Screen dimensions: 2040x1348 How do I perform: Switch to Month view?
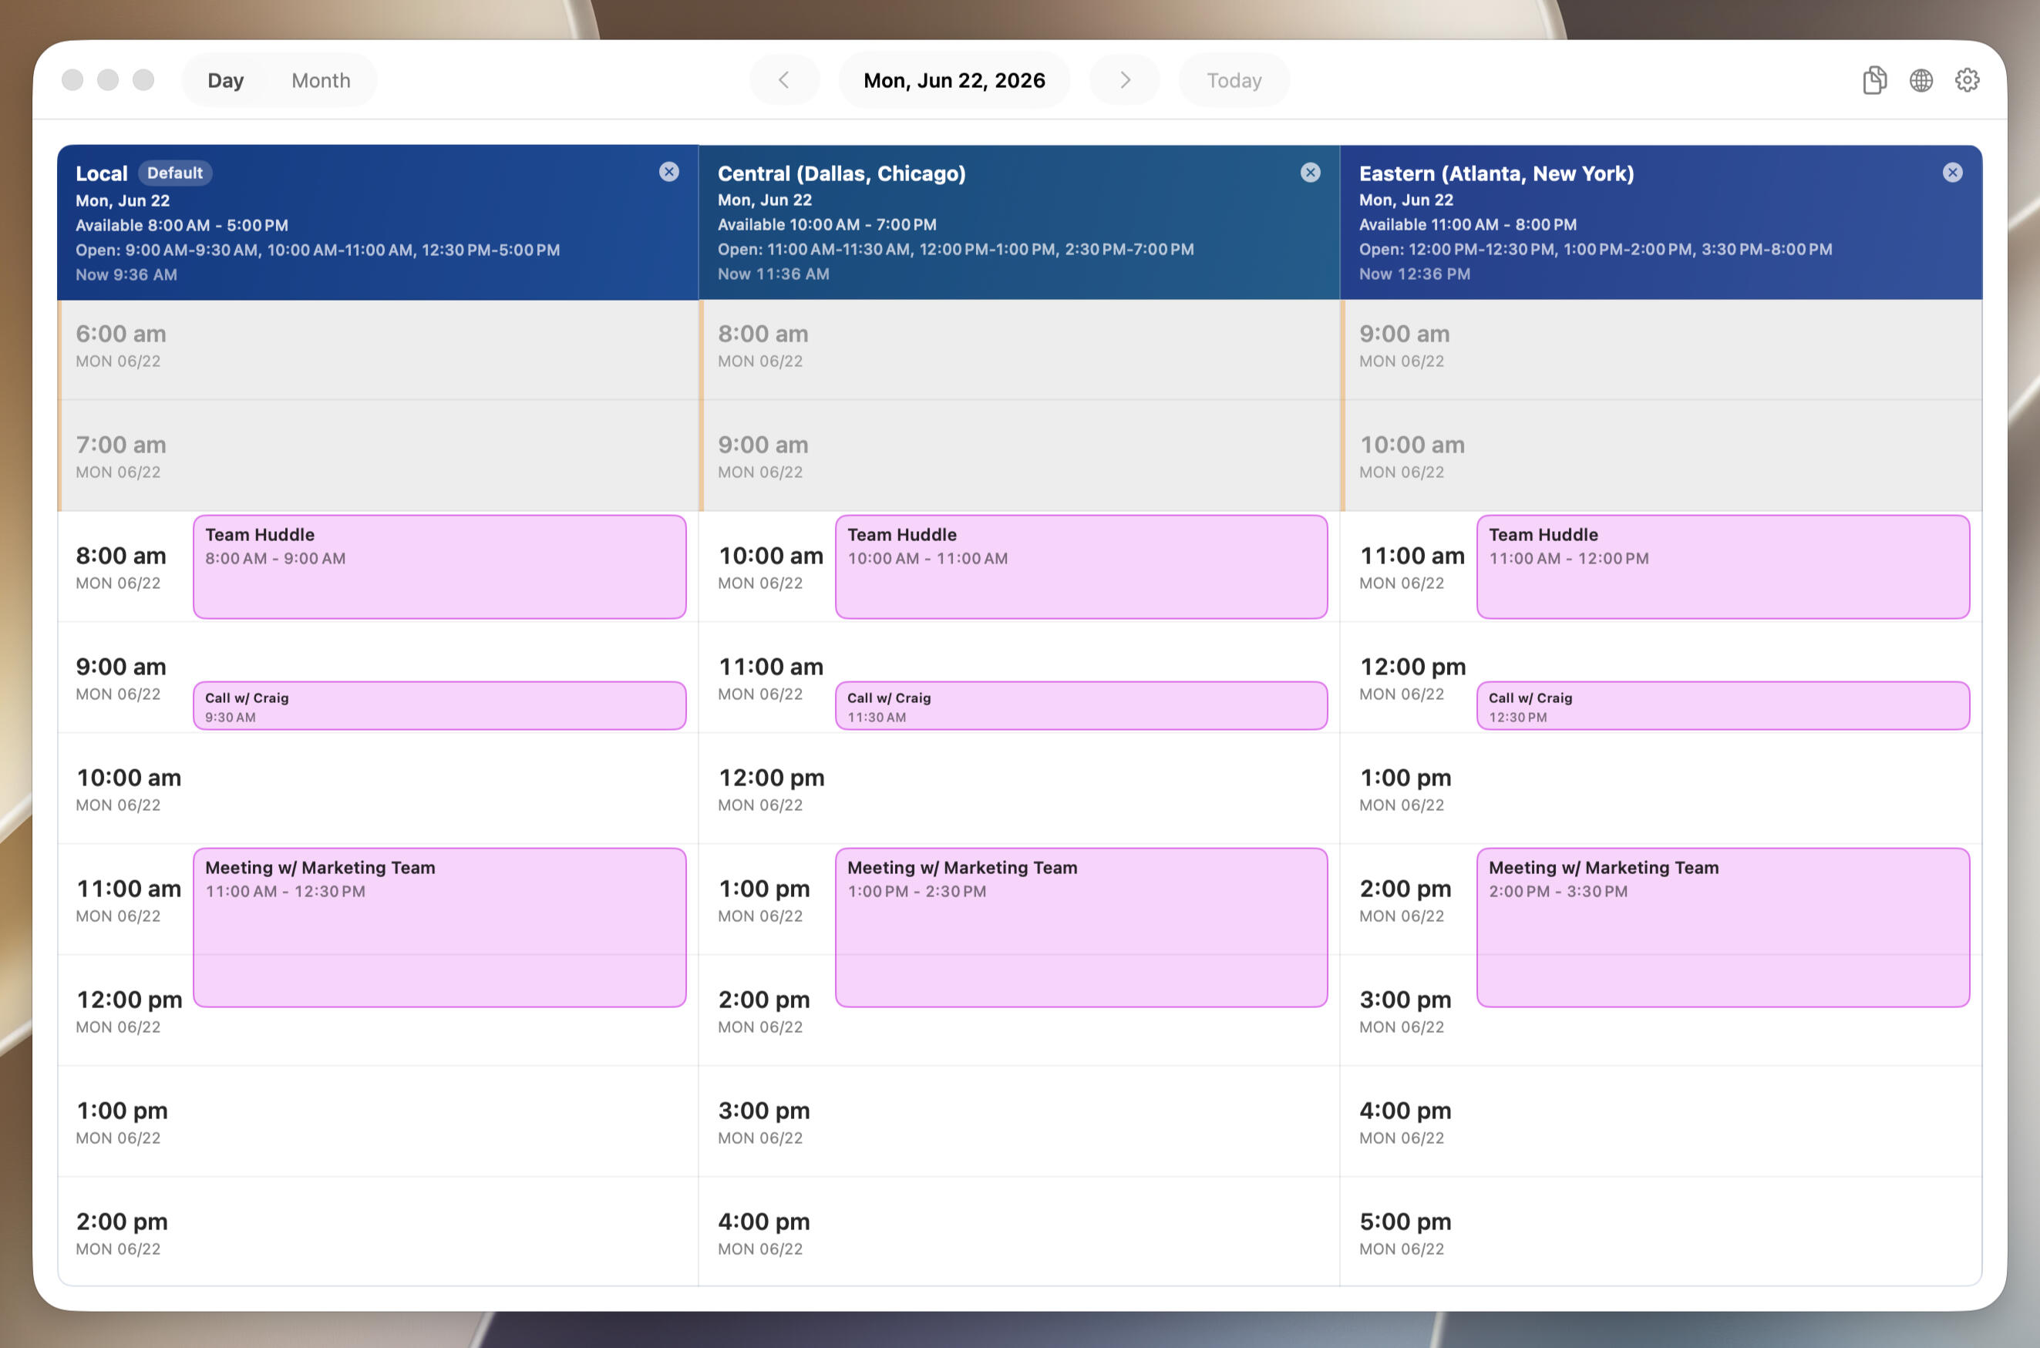tap(321, 80)
